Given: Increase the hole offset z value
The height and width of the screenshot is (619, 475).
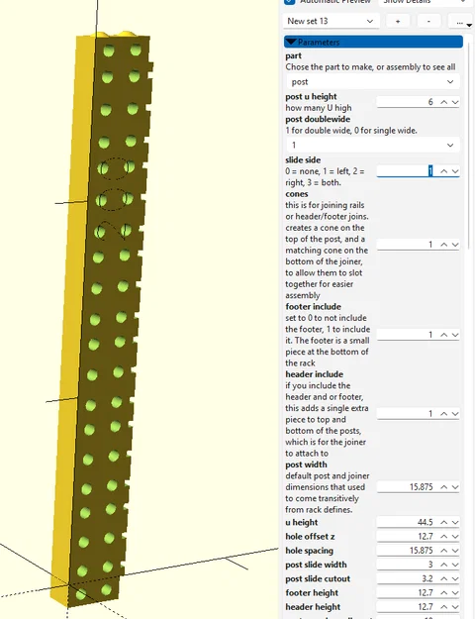Looking at the screenshot, I should 444,536.
